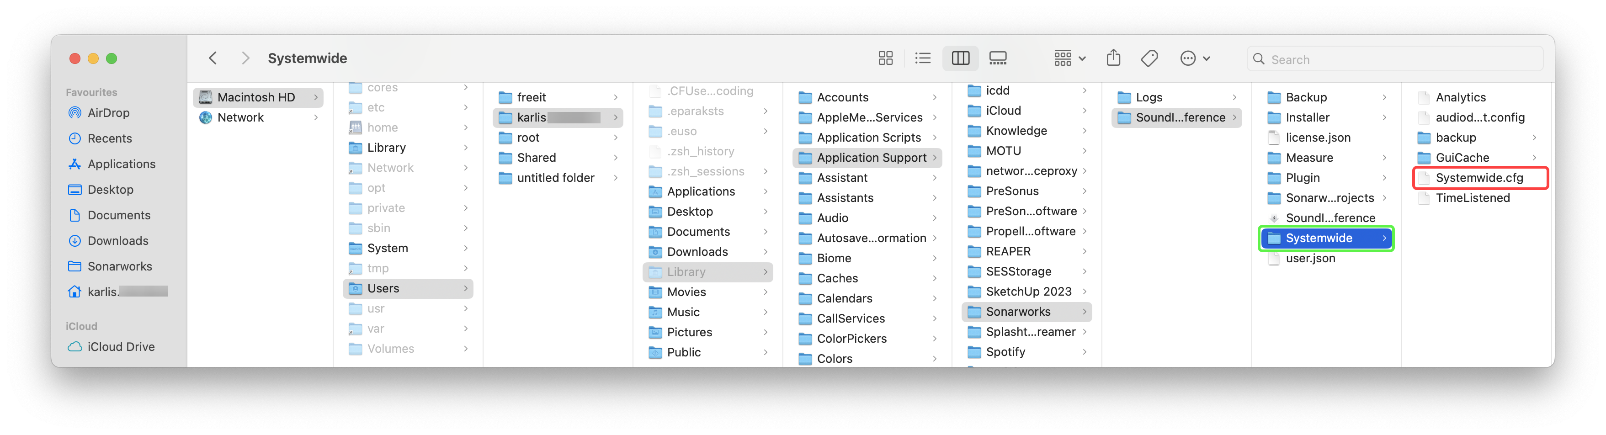The width and height of the screenshot is (1606, 435).
Task: Switch to icon grid view
Action: pos(885,58)
